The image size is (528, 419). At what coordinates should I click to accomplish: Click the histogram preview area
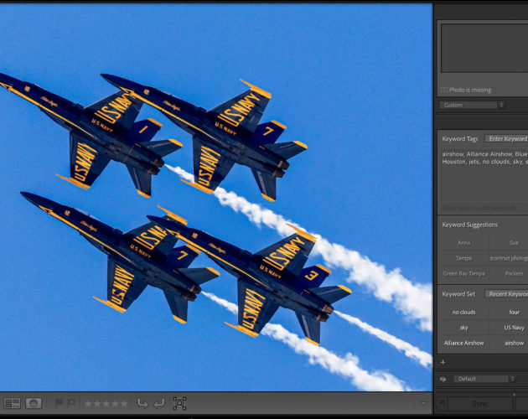coord(484,48)
